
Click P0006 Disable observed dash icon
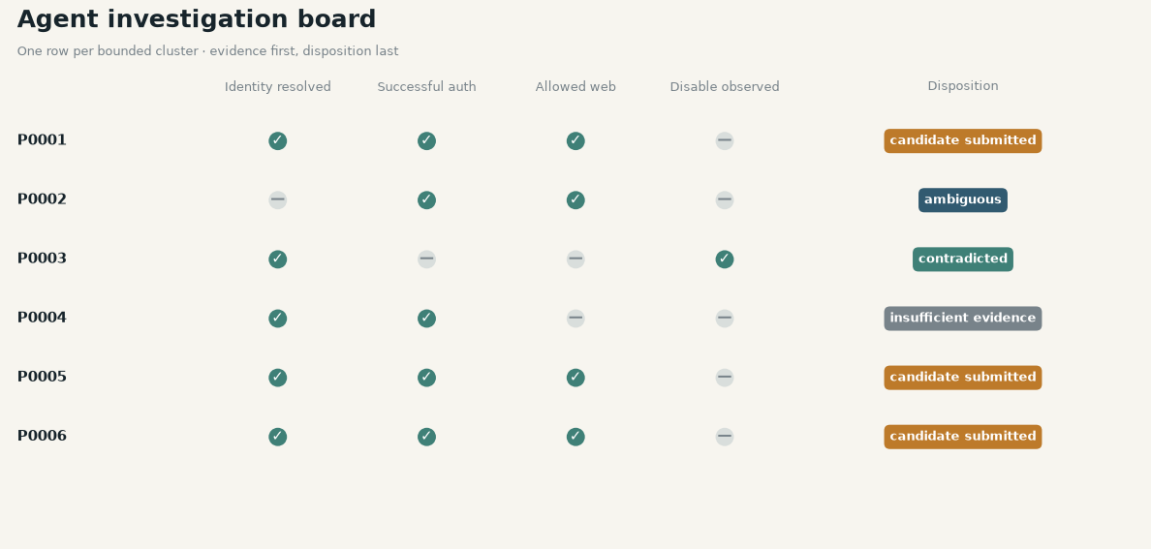pyautogui.click(x=725, y=437)
